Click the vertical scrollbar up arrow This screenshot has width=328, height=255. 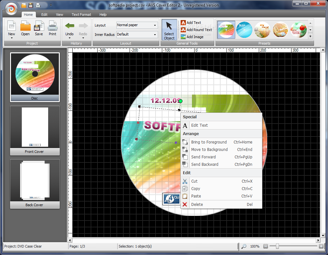(323, 50)
